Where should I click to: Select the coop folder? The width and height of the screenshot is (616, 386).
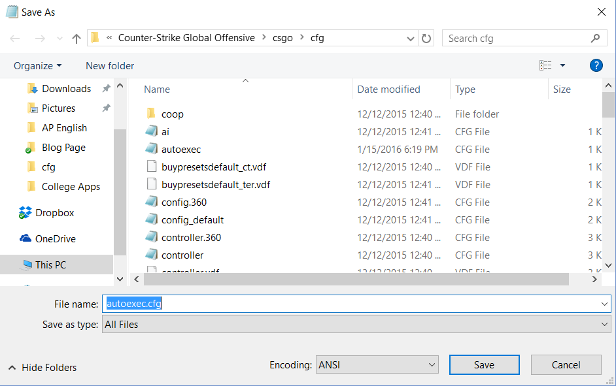(x=172, y=114)
